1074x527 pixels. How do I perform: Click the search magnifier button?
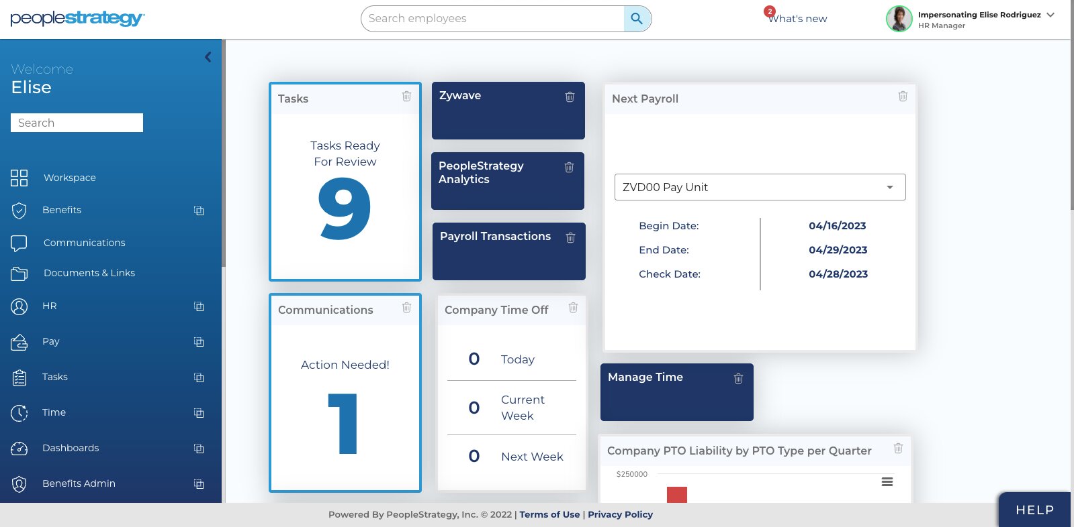tap(637, 19)
